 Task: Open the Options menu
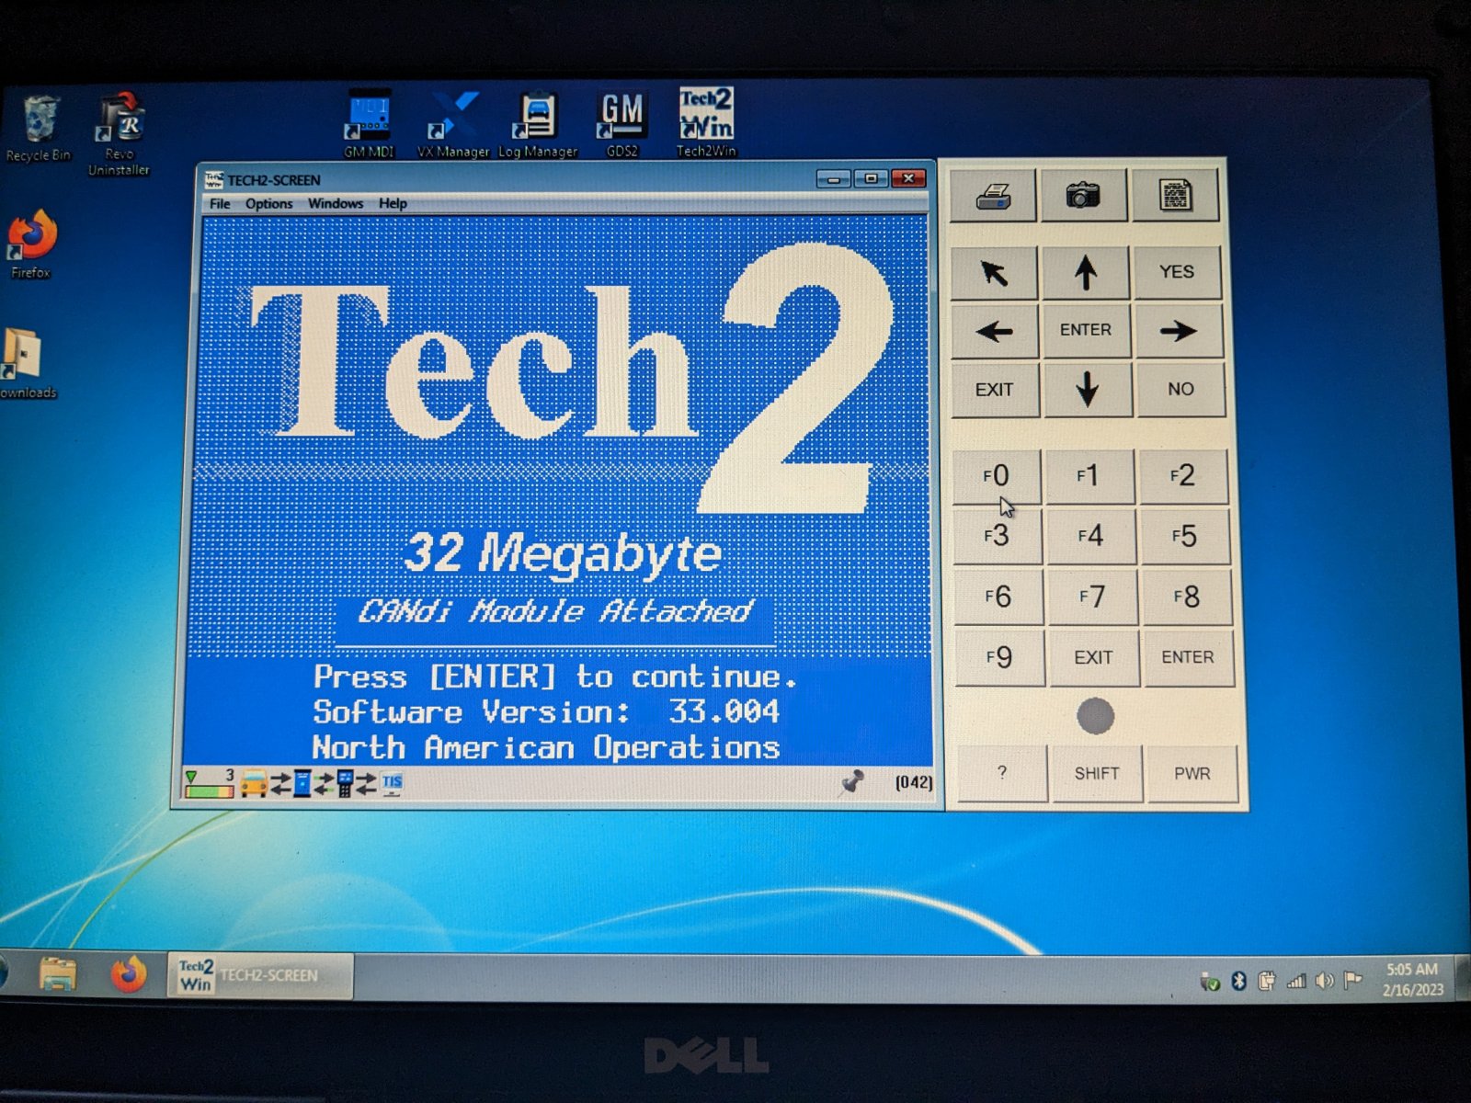(268, 204)
